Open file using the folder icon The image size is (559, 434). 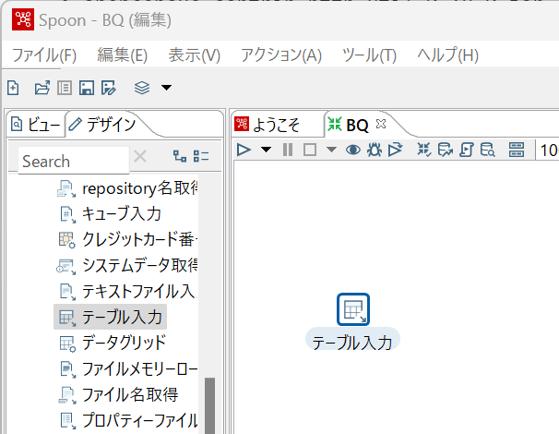pyautogui.click(x=42, y=88)
